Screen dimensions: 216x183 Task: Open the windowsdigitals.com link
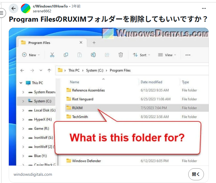(x=33, y=174)
